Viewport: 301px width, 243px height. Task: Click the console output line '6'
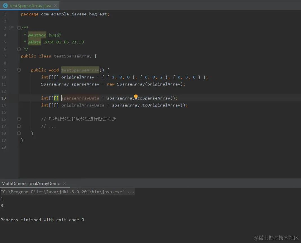(x=2, y=206)
